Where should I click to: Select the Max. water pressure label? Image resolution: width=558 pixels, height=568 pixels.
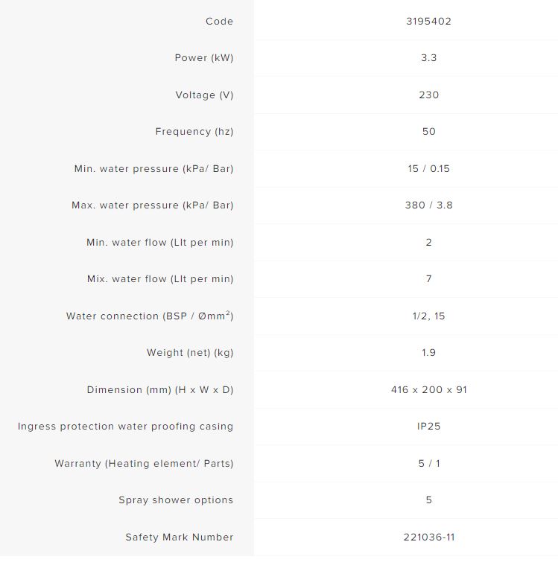pyautogui.click(x=152, y=205)
